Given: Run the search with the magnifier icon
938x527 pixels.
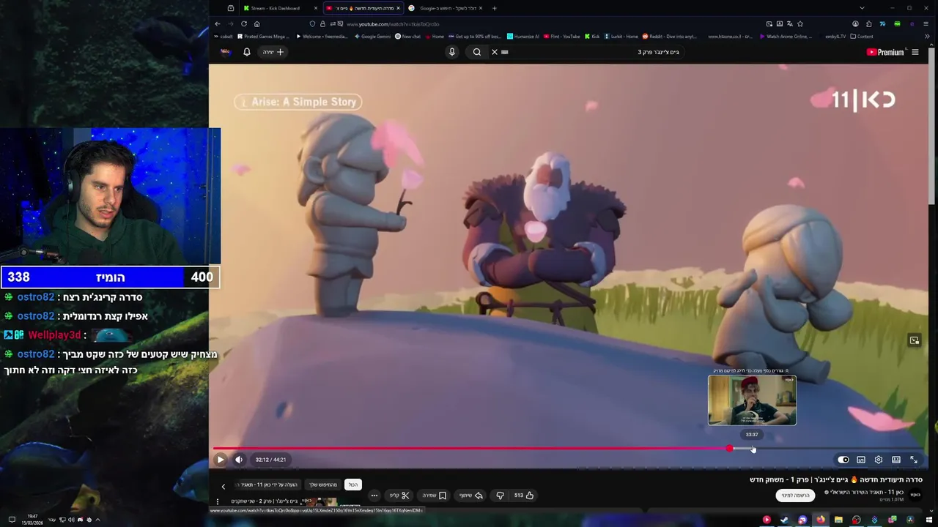Looking at the screenshot, I should 477,52.
